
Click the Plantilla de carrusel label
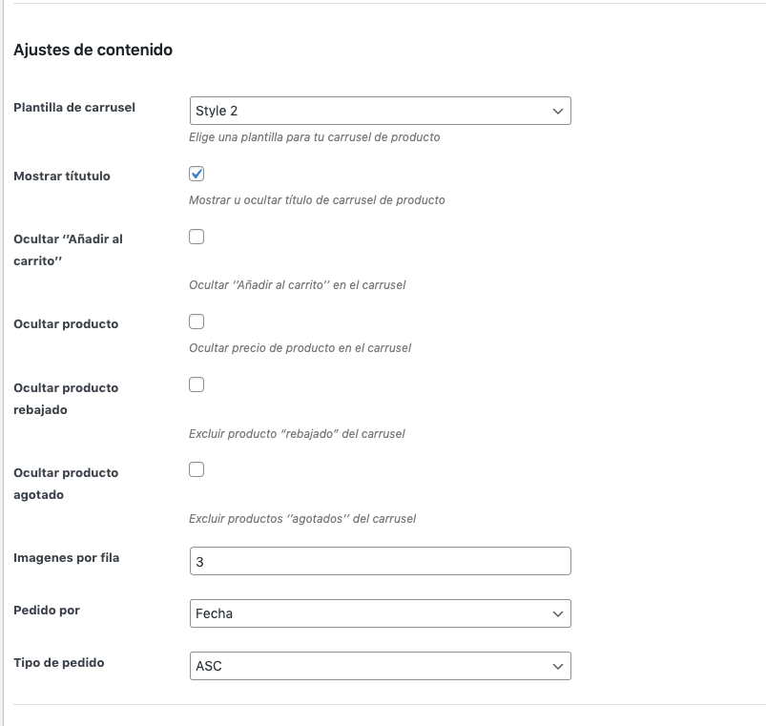pos(74,108)
